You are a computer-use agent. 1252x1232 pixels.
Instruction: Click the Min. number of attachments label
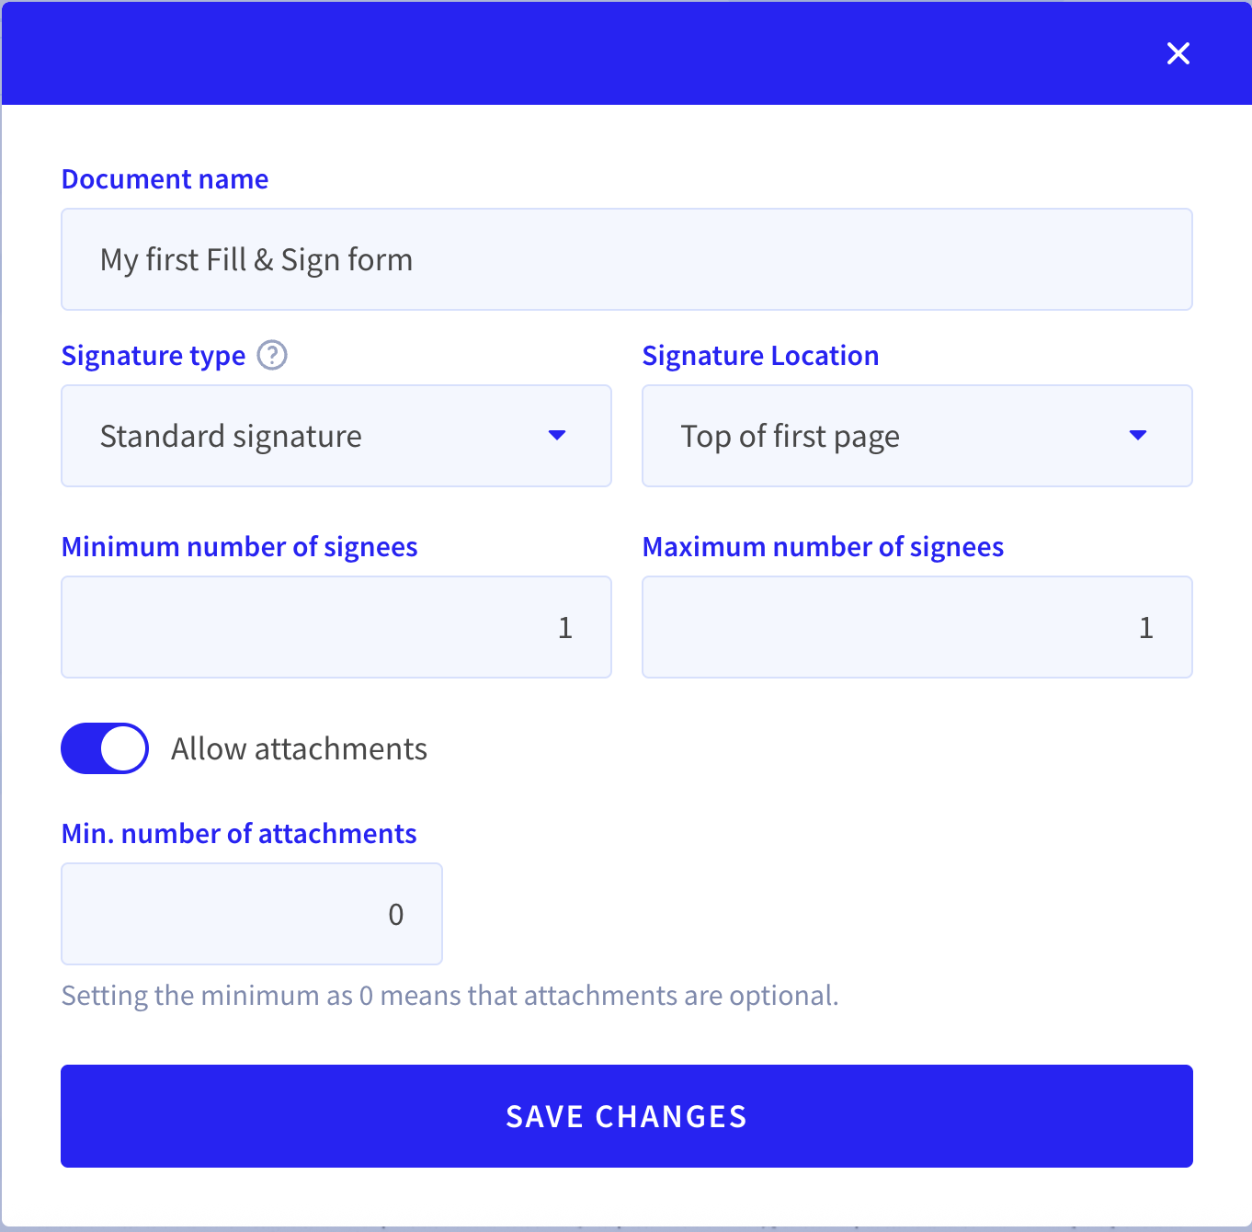click(x=239, y=833)
